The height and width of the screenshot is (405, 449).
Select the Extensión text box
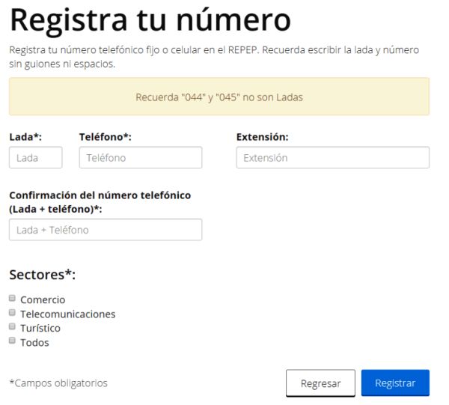pyautogui.click(x=332, y=158)
